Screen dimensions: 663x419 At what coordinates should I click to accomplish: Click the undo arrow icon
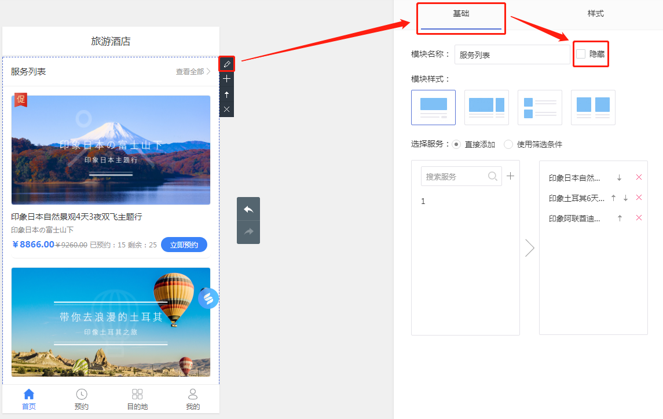pos(248,209)
